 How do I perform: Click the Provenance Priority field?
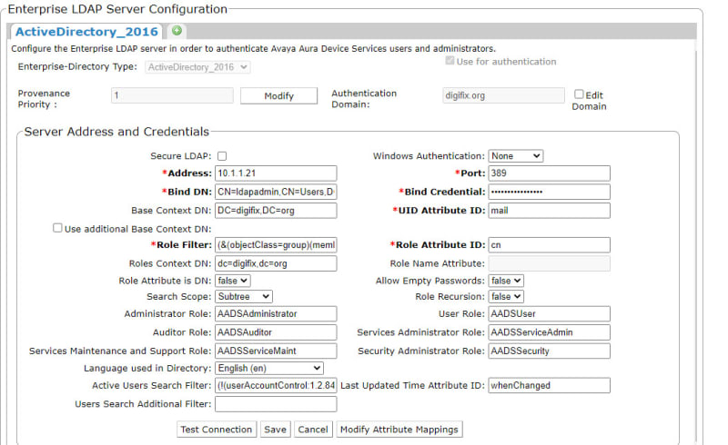point(172,95)
